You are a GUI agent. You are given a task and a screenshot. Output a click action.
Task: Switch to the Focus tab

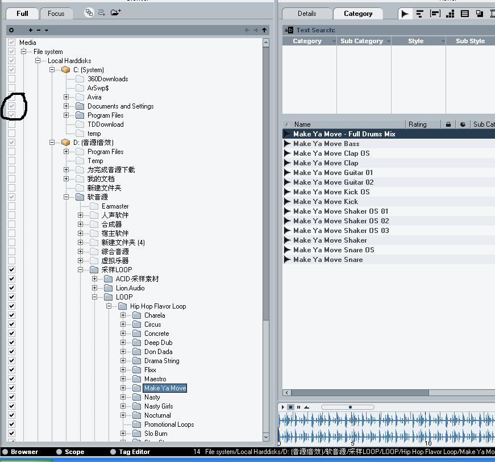pos(56,14)
